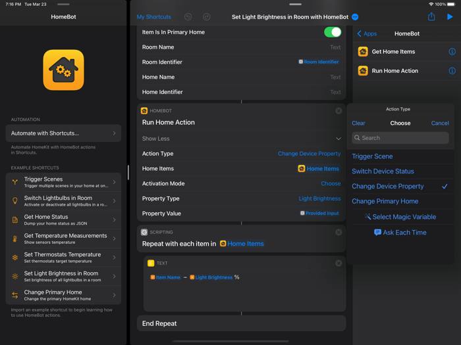This screenshot has width=461, height=345.
Task: Collapse parameters with Show Less
Action: (x=242, y=139)
